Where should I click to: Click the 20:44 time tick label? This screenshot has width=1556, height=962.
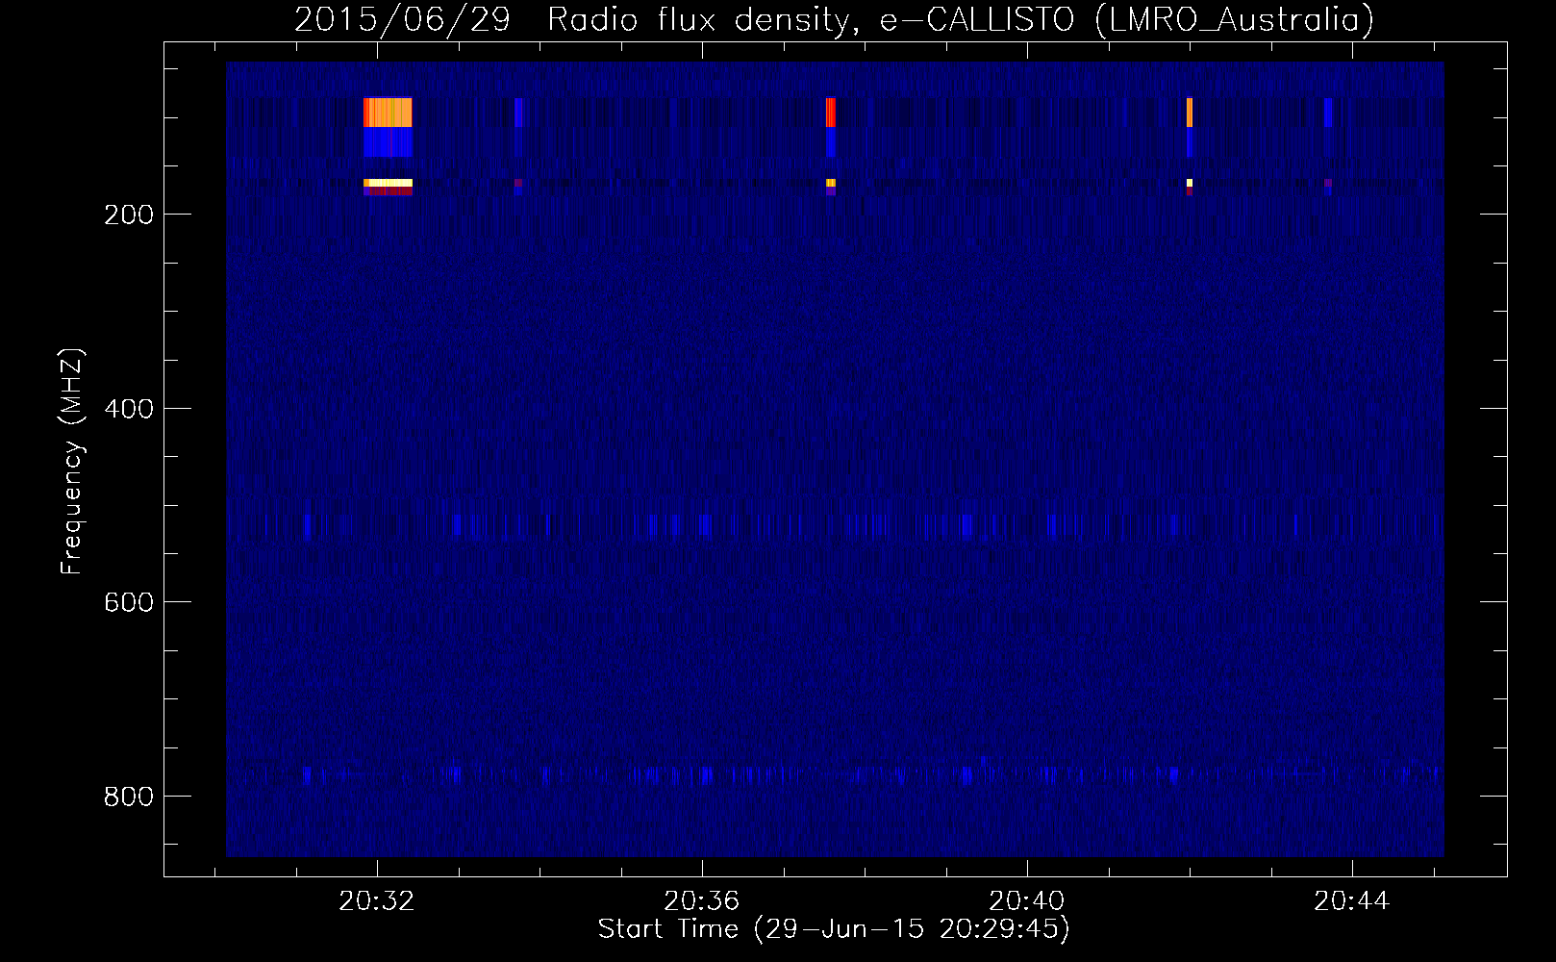pyautogui.click(x=1352, y=901)
